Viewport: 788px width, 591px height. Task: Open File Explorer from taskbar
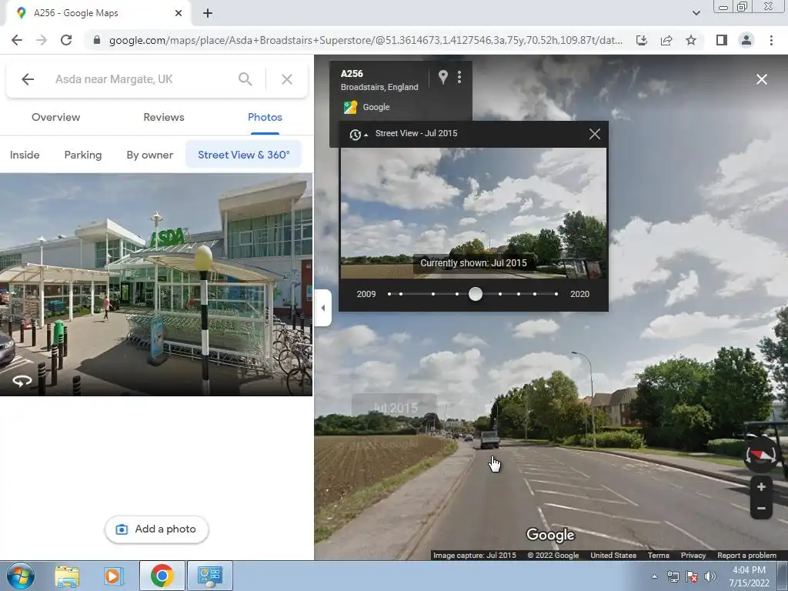67,576
